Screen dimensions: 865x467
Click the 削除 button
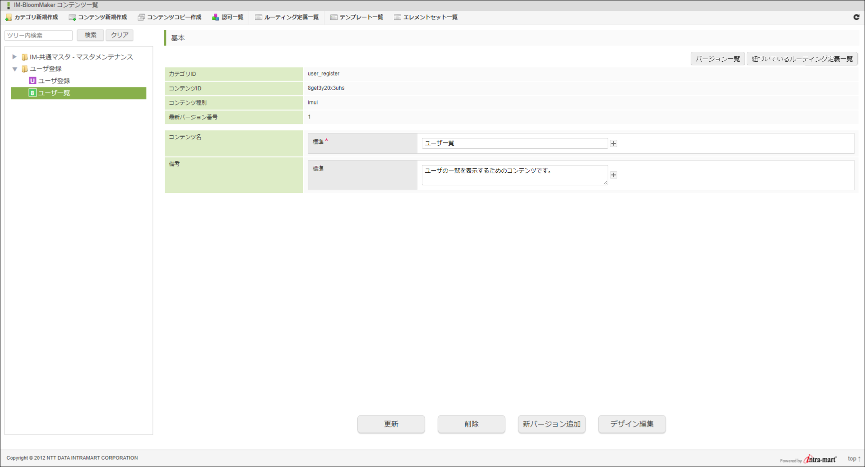472,424
